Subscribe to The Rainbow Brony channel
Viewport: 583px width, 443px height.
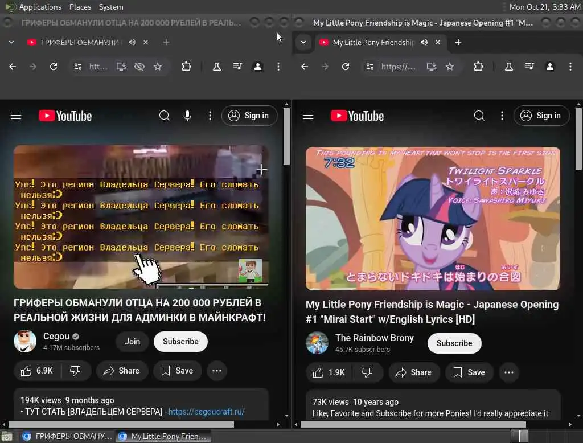pos(454,343)
